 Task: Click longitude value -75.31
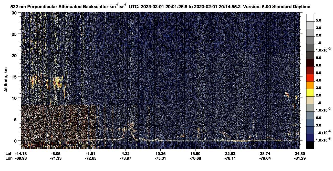click(x=160, y=158)
